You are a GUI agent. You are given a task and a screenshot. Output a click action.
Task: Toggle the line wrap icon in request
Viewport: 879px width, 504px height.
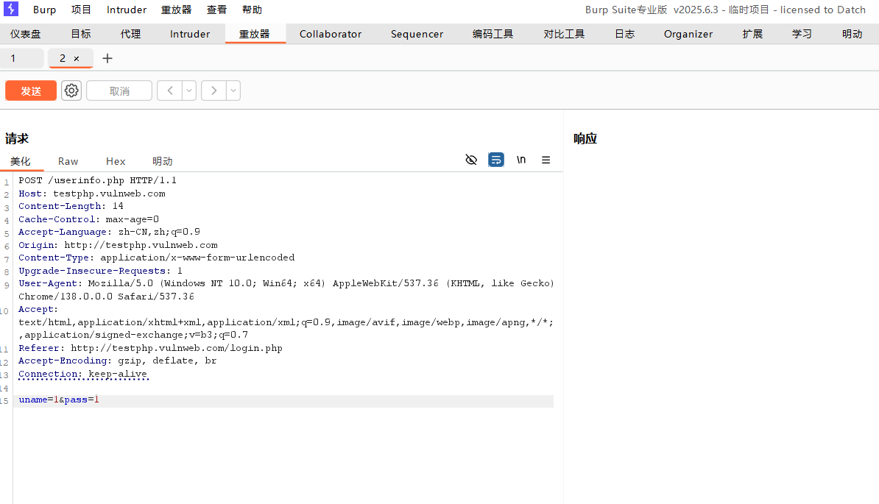[x=496, y=160]
